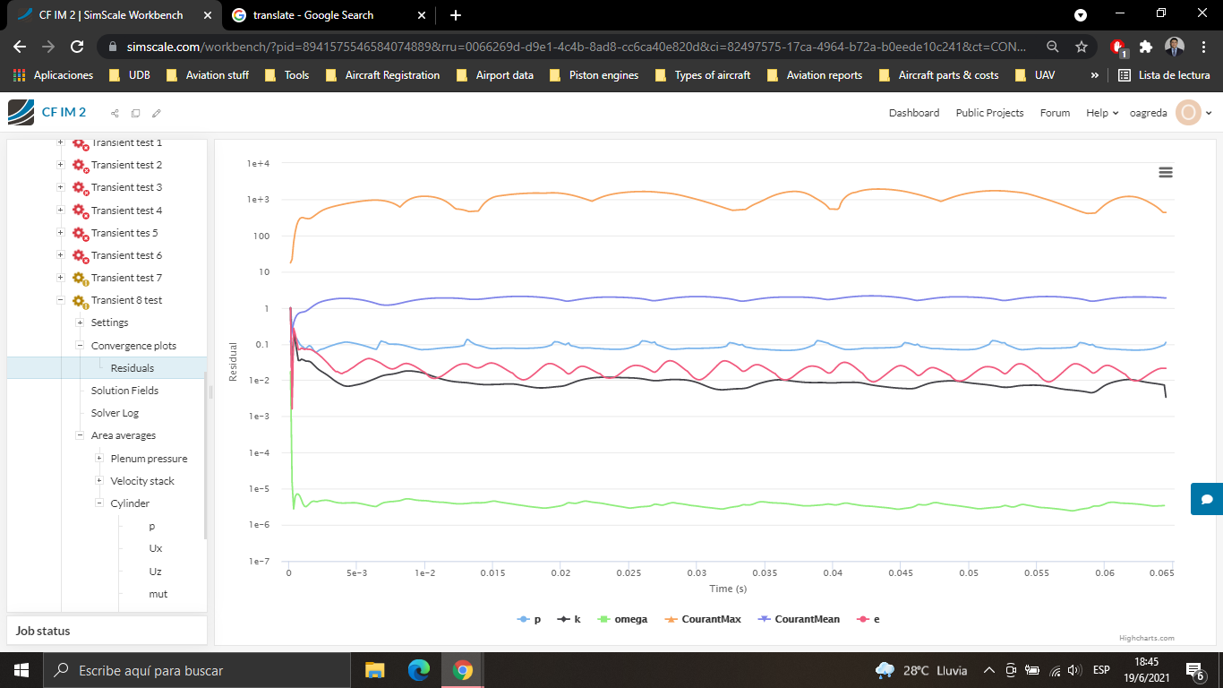
Task: Toggle the CourantMax series in the legend
Action: pyautogui.click(x=703, y=619)
